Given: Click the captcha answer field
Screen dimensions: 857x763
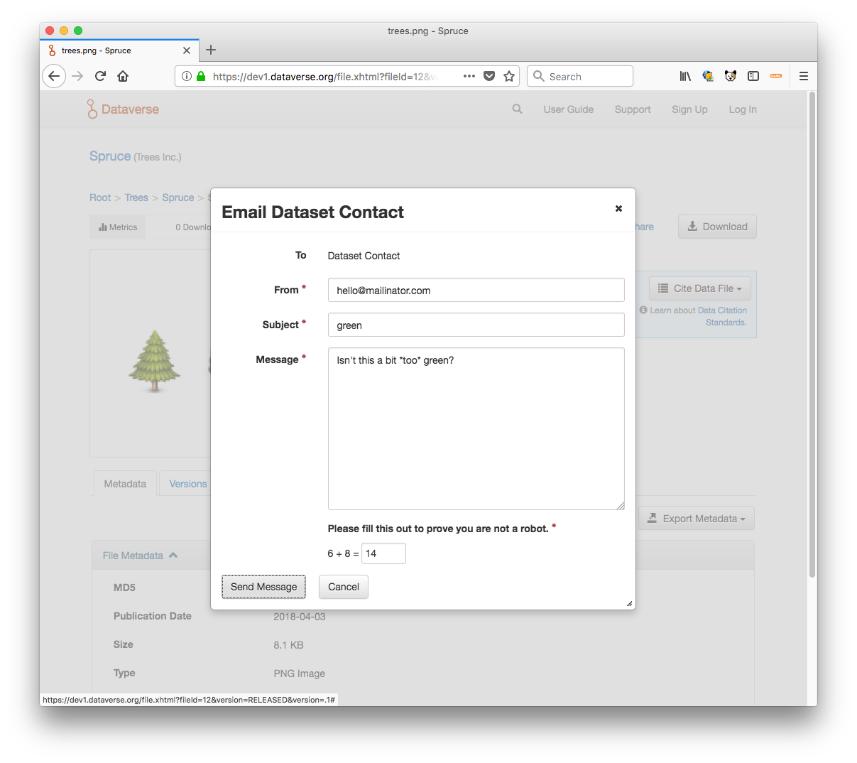Looking at the screenshot, I should [x=383, y=553].
